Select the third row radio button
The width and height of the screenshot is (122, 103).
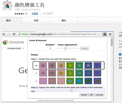tap(36, 81)
